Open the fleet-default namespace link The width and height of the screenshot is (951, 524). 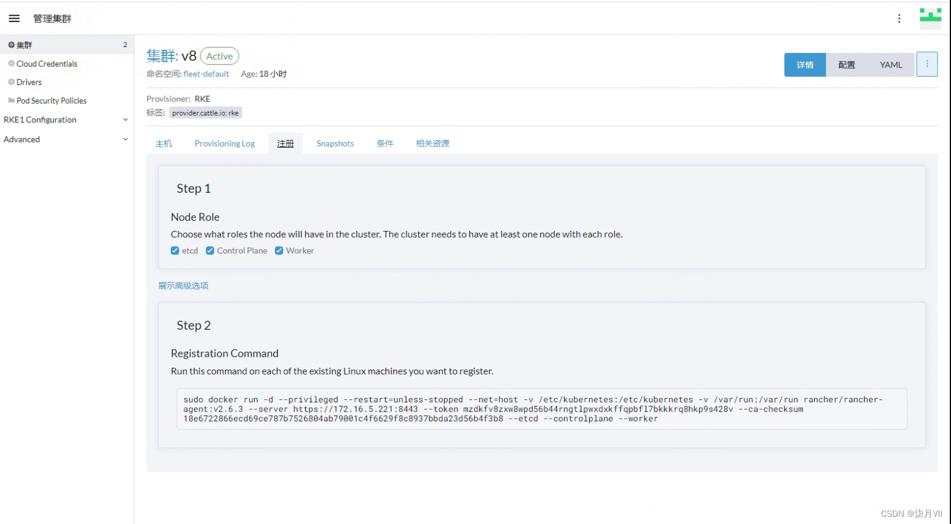pos(206,74)
